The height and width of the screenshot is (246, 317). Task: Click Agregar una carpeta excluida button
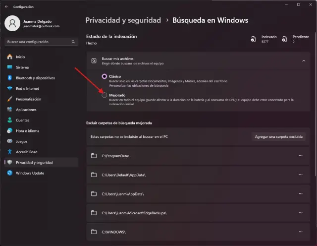coord(278,136)
